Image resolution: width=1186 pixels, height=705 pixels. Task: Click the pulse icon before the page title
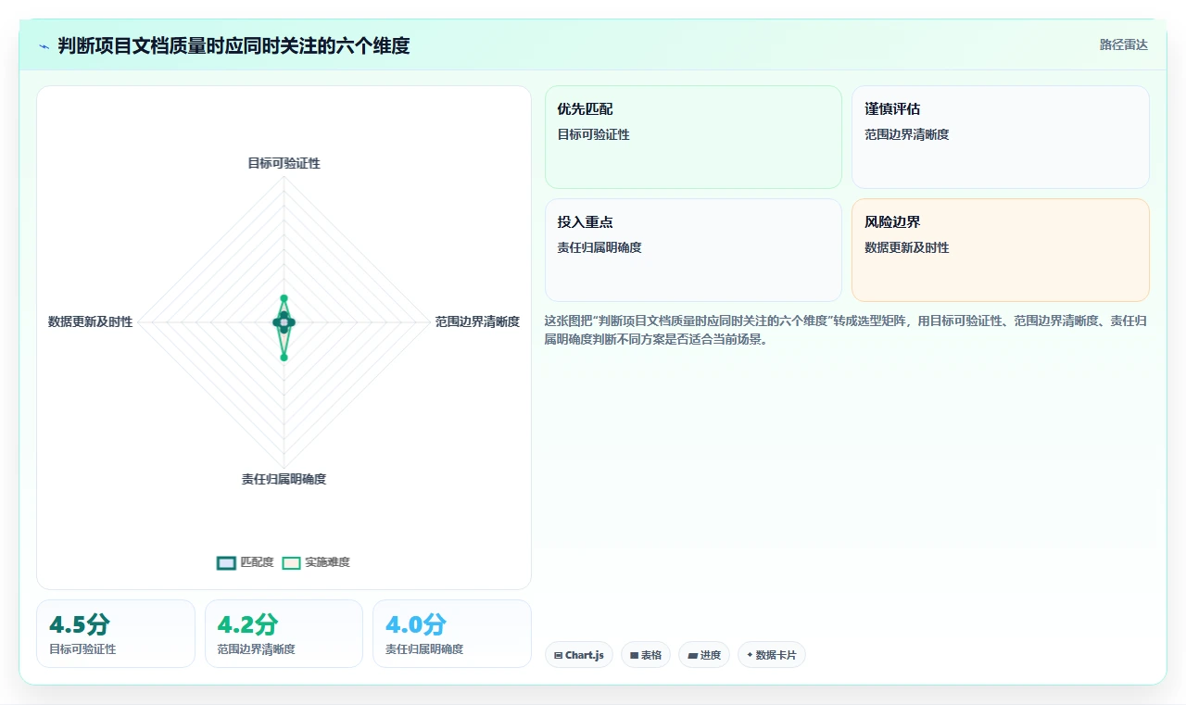coord(44,46)
